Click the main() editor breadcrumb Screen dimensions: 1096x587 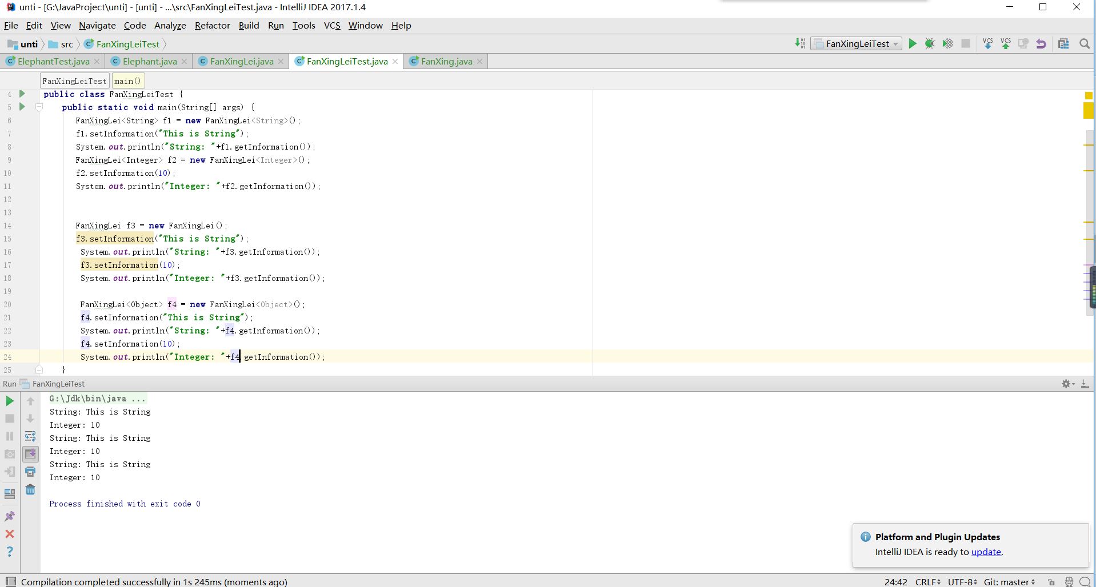pos(127,81)
